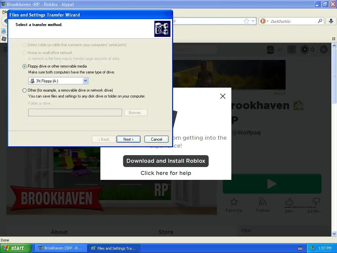Click the tab groups grid icon
This screenshot has width=337, height=253.
tap(334, 39)
